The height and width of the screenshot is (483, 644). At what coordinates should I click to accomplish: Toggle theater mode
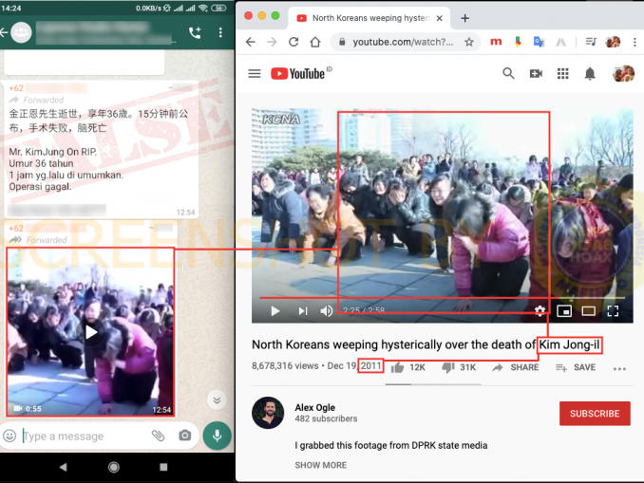click(x=589, y=311)
